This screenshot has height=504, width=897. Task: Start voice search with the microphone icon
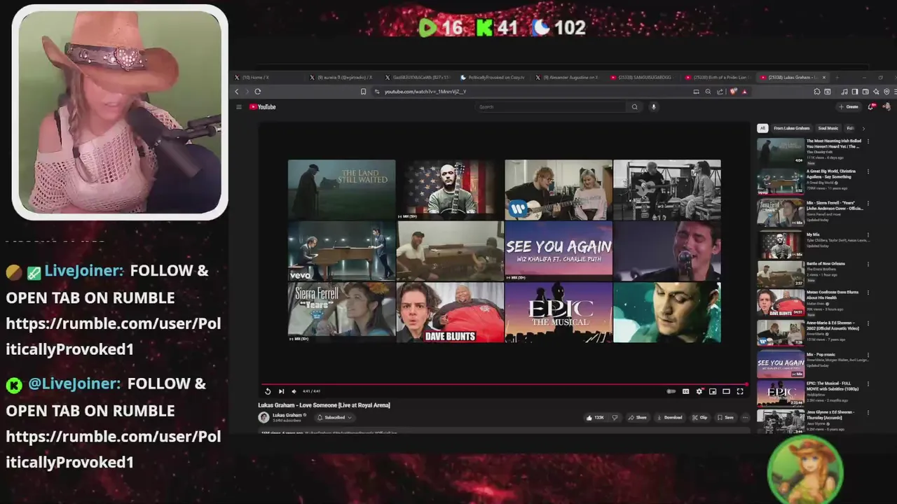point(654,107)
